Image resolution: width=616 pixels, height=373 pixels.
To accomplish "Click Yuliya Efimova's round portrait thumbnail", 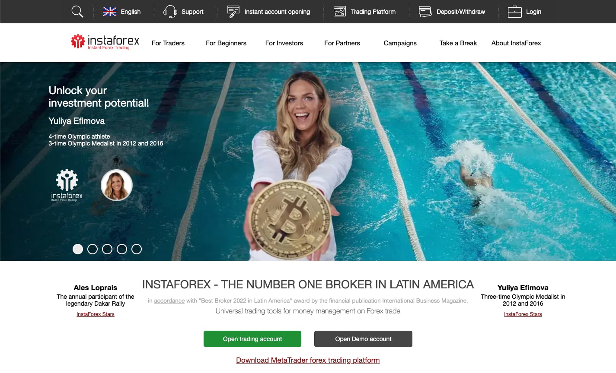I will coord(117,185).
